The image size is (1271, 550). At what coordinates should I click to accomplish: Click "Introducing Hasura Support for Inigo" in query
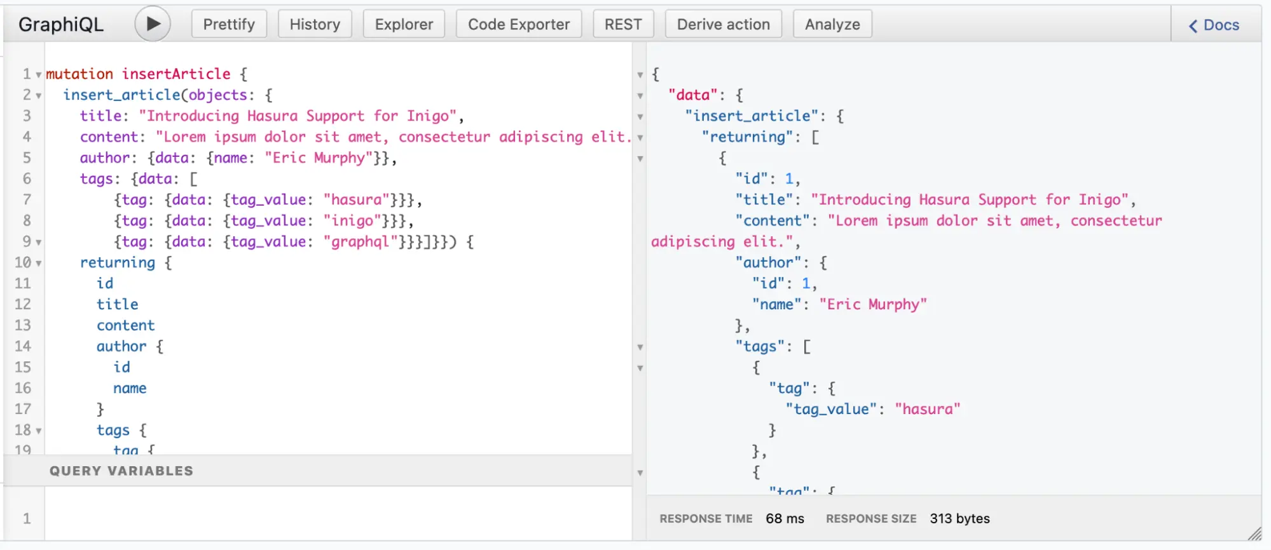(x=298, y=116)
